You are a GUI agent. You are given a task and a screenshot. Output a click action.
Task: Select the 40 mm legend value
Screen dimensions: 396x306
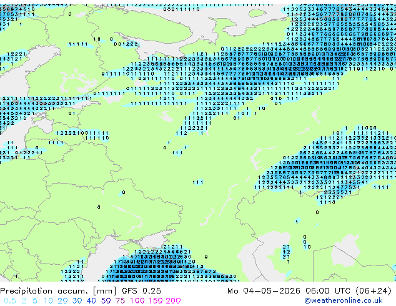coord(91,301)
